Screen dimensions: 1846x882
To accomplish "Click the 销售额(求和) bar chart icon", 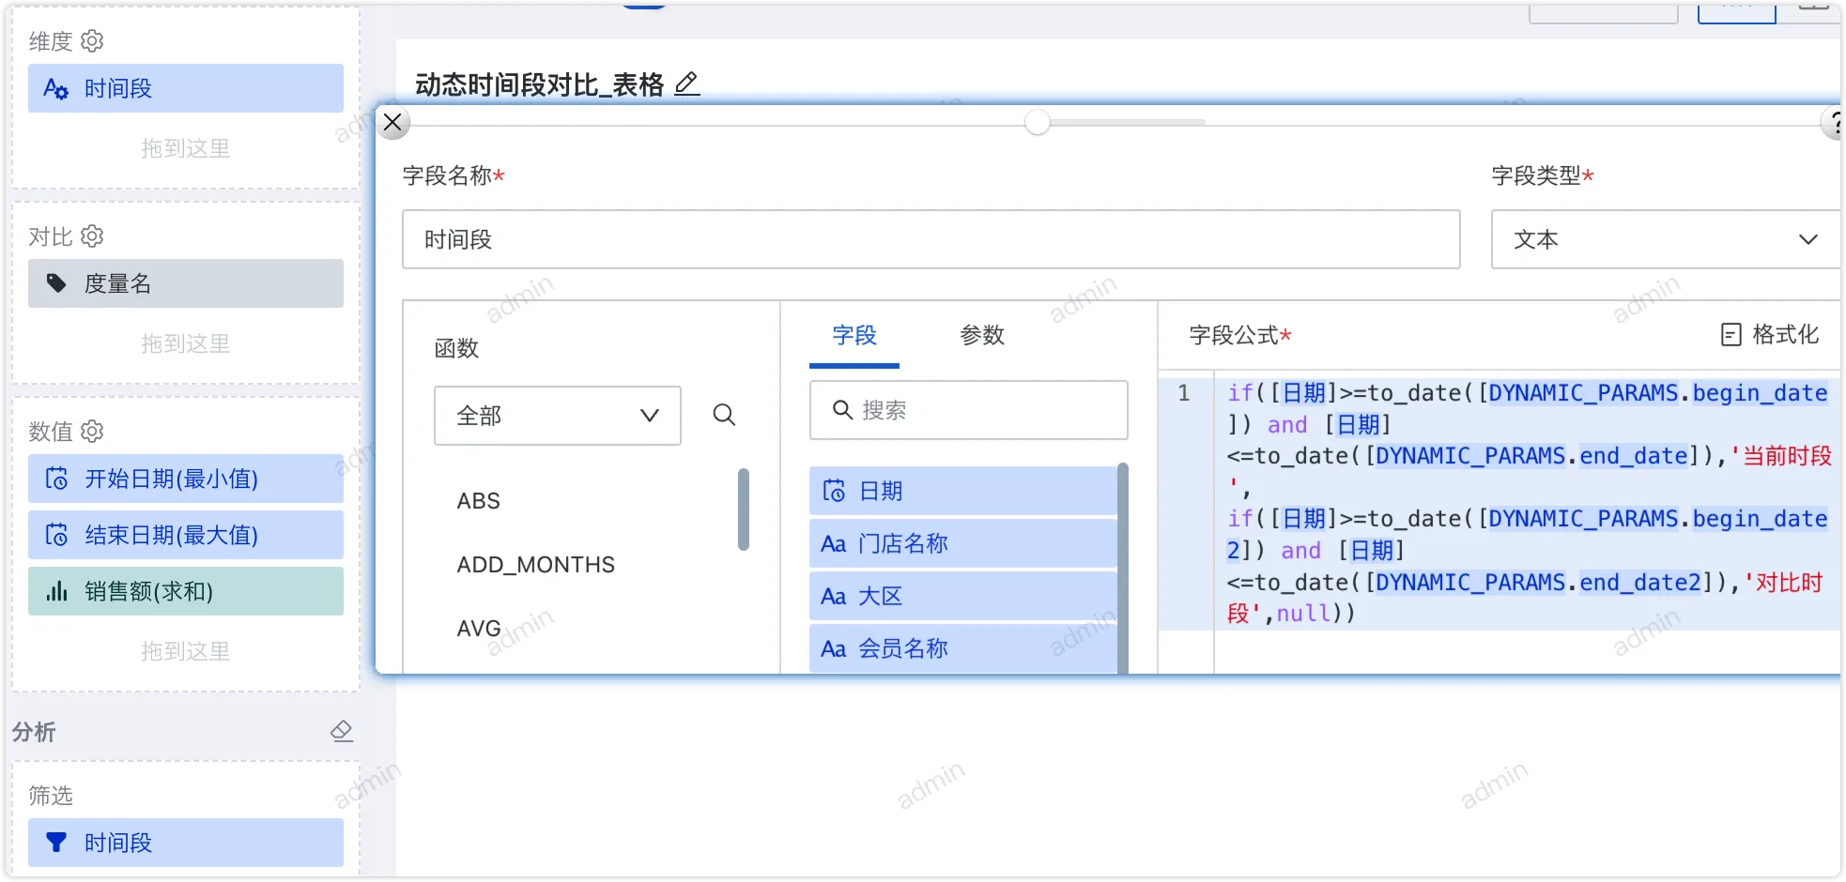I will [x=58, y=591].
